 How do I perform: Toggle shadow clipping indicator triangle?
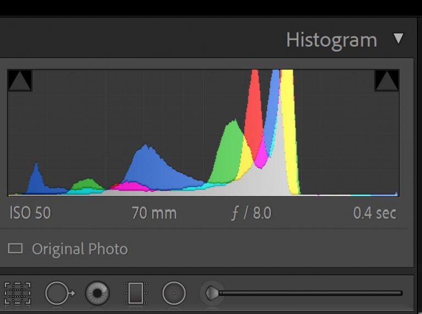[20, 80]
